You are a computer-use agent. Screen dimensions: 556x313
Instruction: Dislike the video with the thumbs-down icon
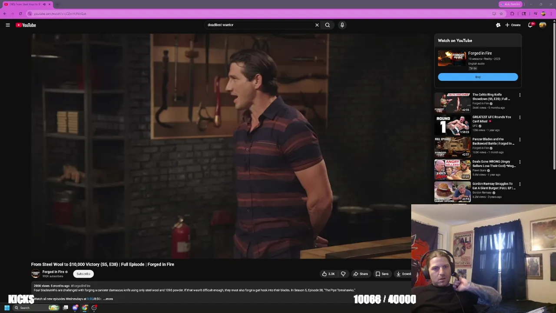click(x=343, y=274)
